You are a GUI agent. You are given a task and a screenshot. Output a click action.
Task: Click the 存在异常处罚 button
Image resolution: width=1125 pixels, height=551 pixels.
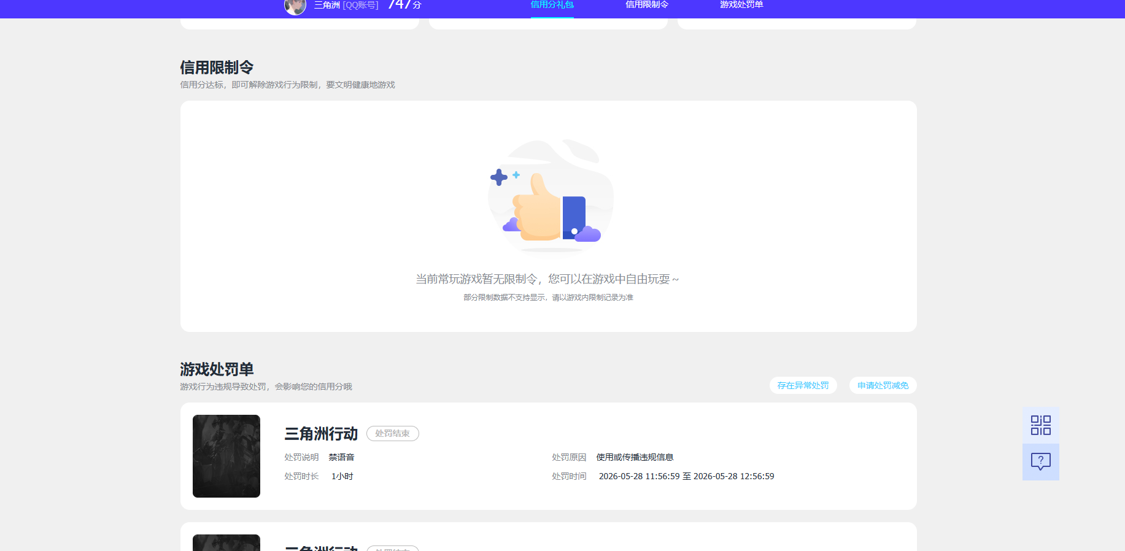[803, 385]
